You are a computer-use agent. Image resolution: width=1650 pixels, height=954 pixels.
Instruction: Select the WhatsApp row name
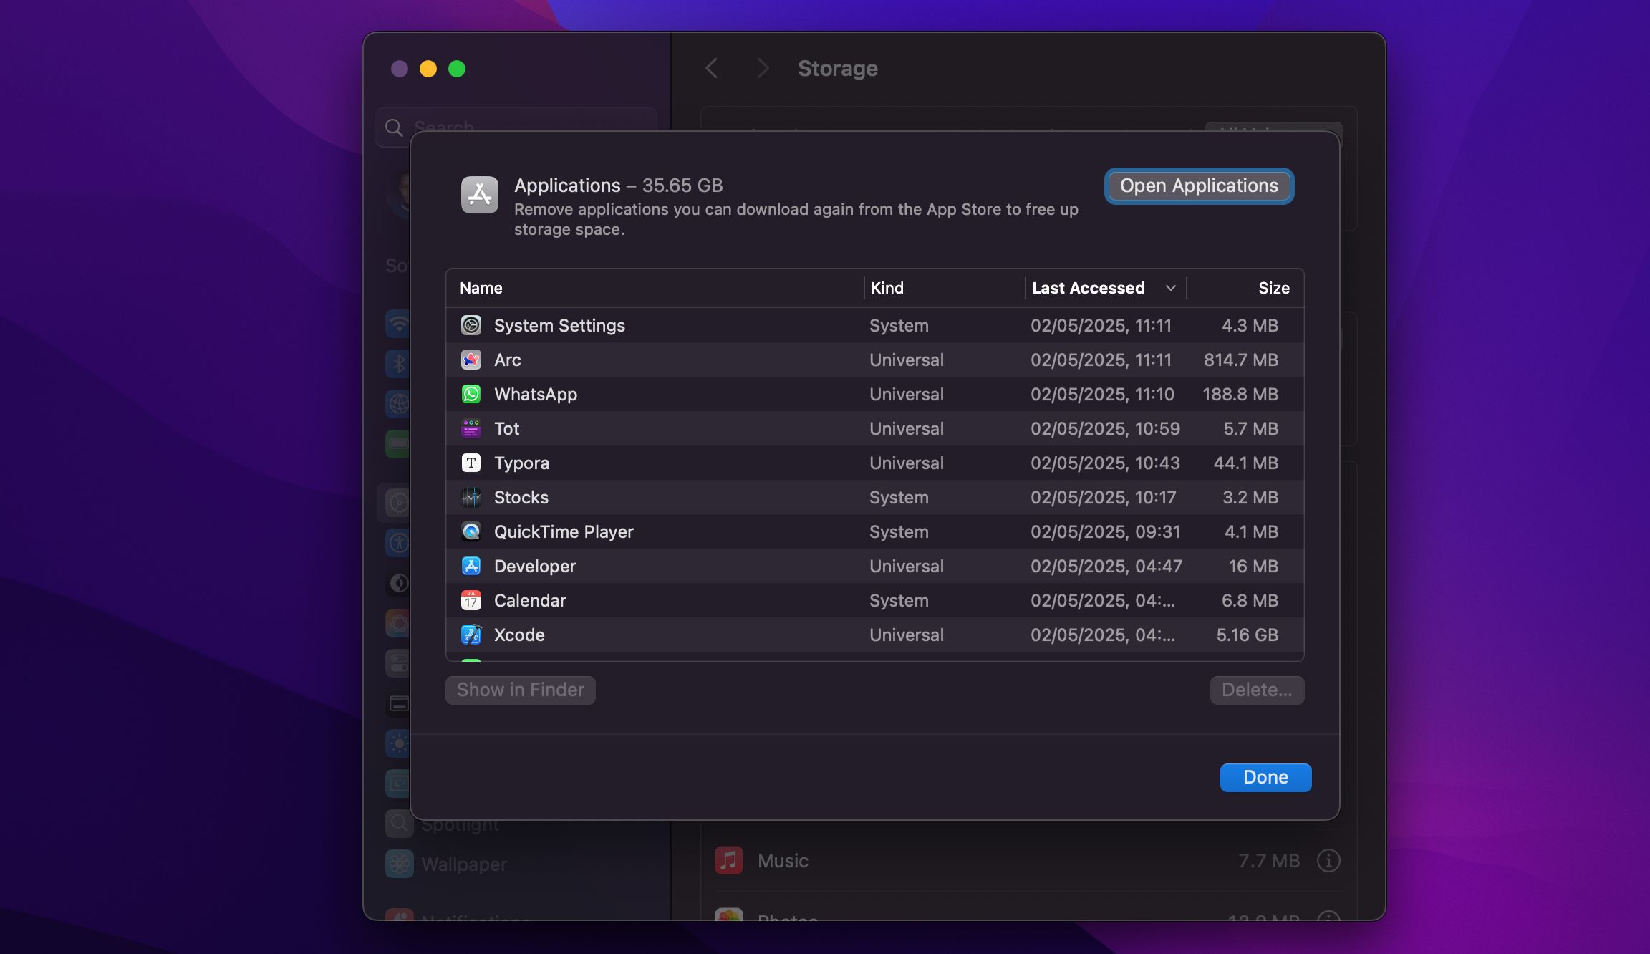coord(535,394)
